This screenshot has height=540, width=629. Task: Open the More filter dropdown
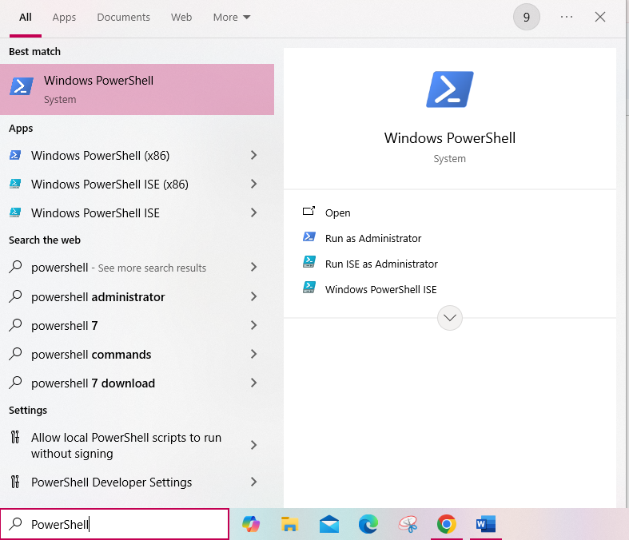pos(231,17)
